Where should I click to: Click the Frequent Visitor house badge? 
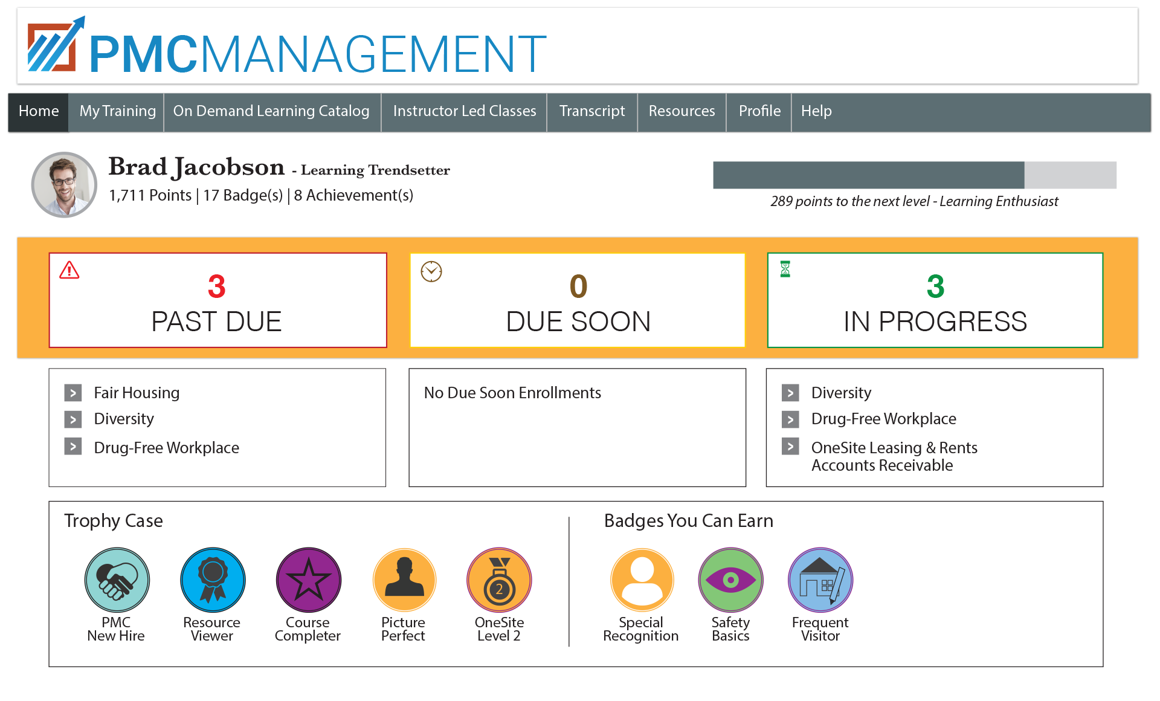point(820,580)
